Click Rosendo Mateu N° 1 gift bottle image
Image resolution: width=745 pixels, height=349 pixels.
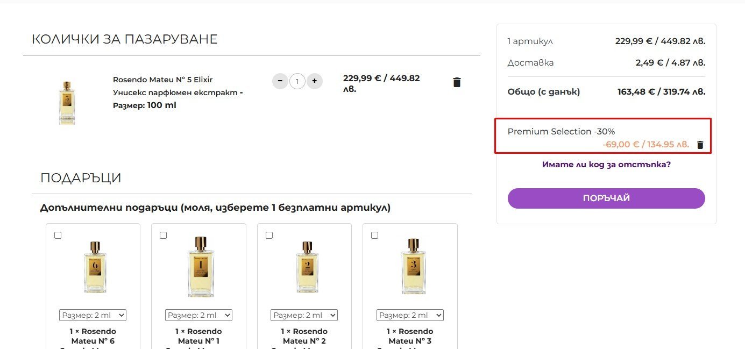200,267
